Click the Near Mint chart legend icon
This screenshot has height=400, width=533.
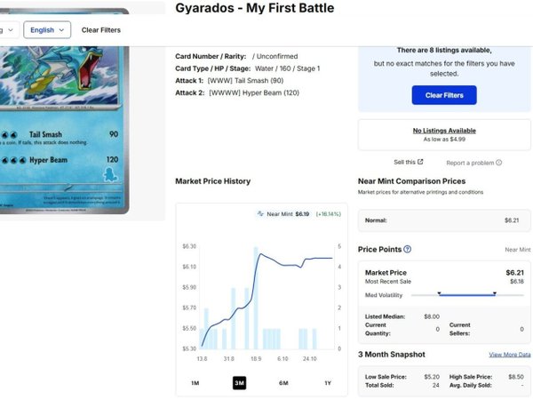click(260, 214)
